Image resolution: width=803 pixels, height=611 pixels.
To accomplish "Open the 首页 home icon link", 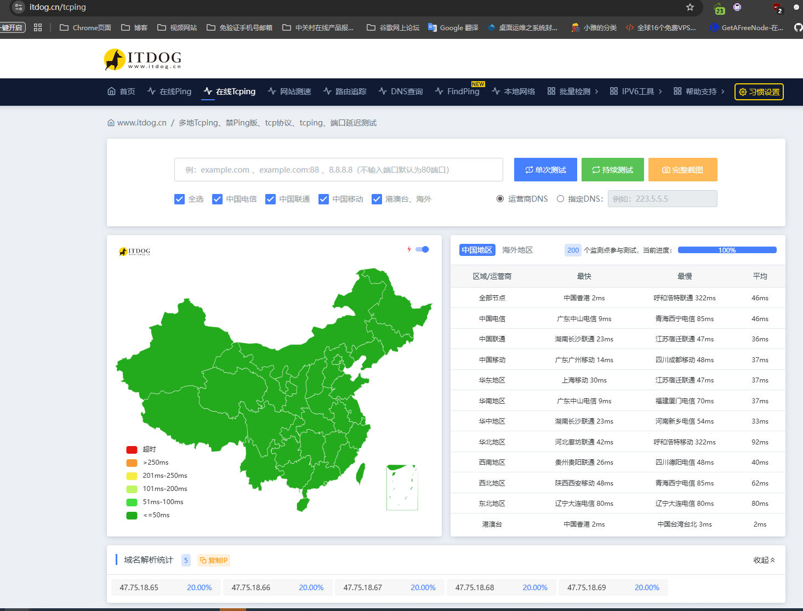I will click(x=121, y=92).
